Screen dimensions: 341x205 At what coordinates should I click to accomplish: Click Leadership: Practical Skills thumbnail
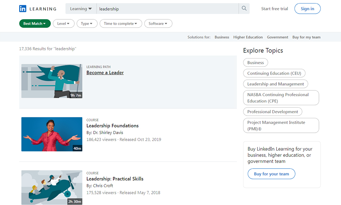click(x=52, y=187)
